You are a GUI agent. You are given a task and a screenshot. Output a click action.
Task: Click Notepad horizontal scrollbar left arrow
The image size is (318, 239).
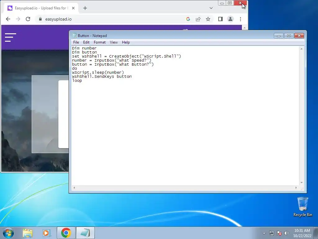74,188
